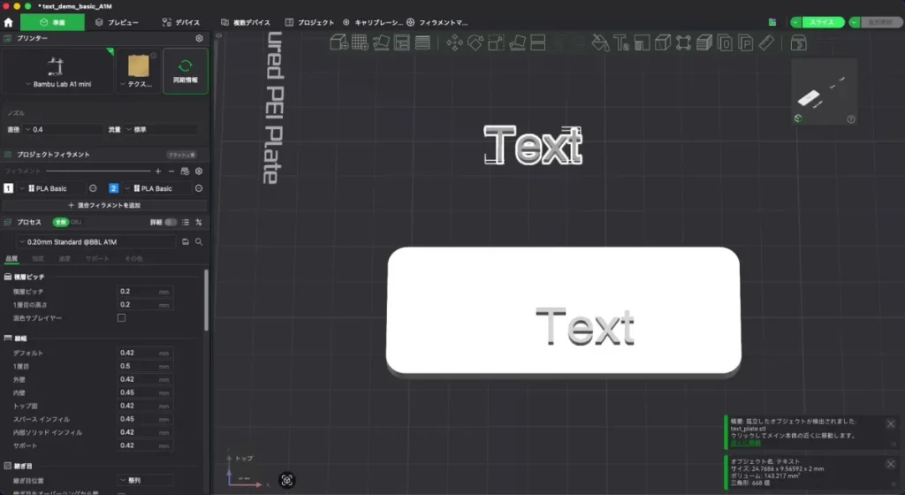Click the Assembly view icon
Viewport: 905px width, 495px height.
[798, 42]
